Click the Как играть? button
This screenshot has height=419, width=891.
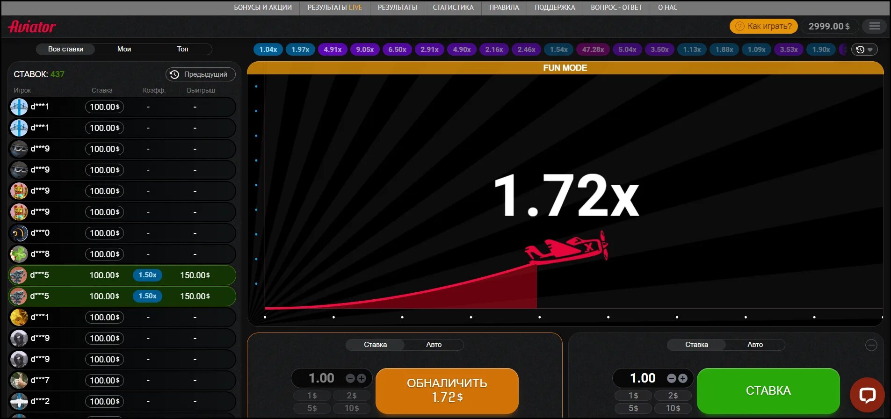pyautogui.click(x=764, y=26)
